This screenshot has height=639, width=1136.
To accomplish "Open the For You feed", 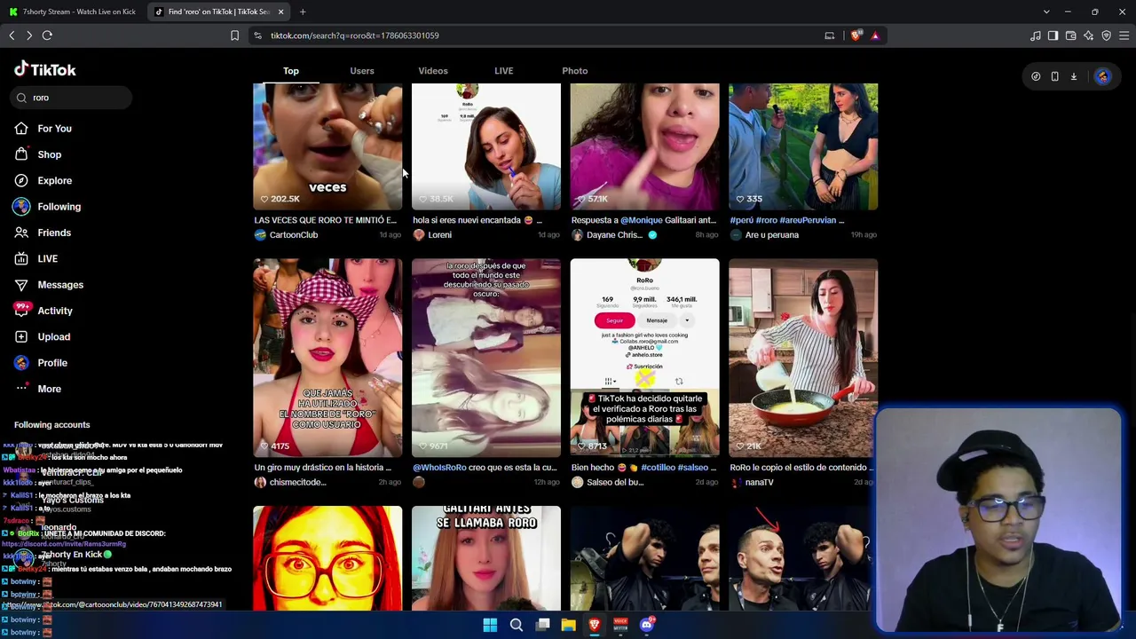I will 43,129.
